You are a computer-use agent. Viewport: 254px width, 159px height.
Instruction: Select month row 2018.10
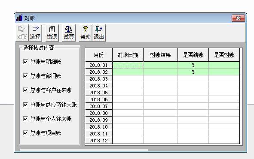tap(99, 127)
